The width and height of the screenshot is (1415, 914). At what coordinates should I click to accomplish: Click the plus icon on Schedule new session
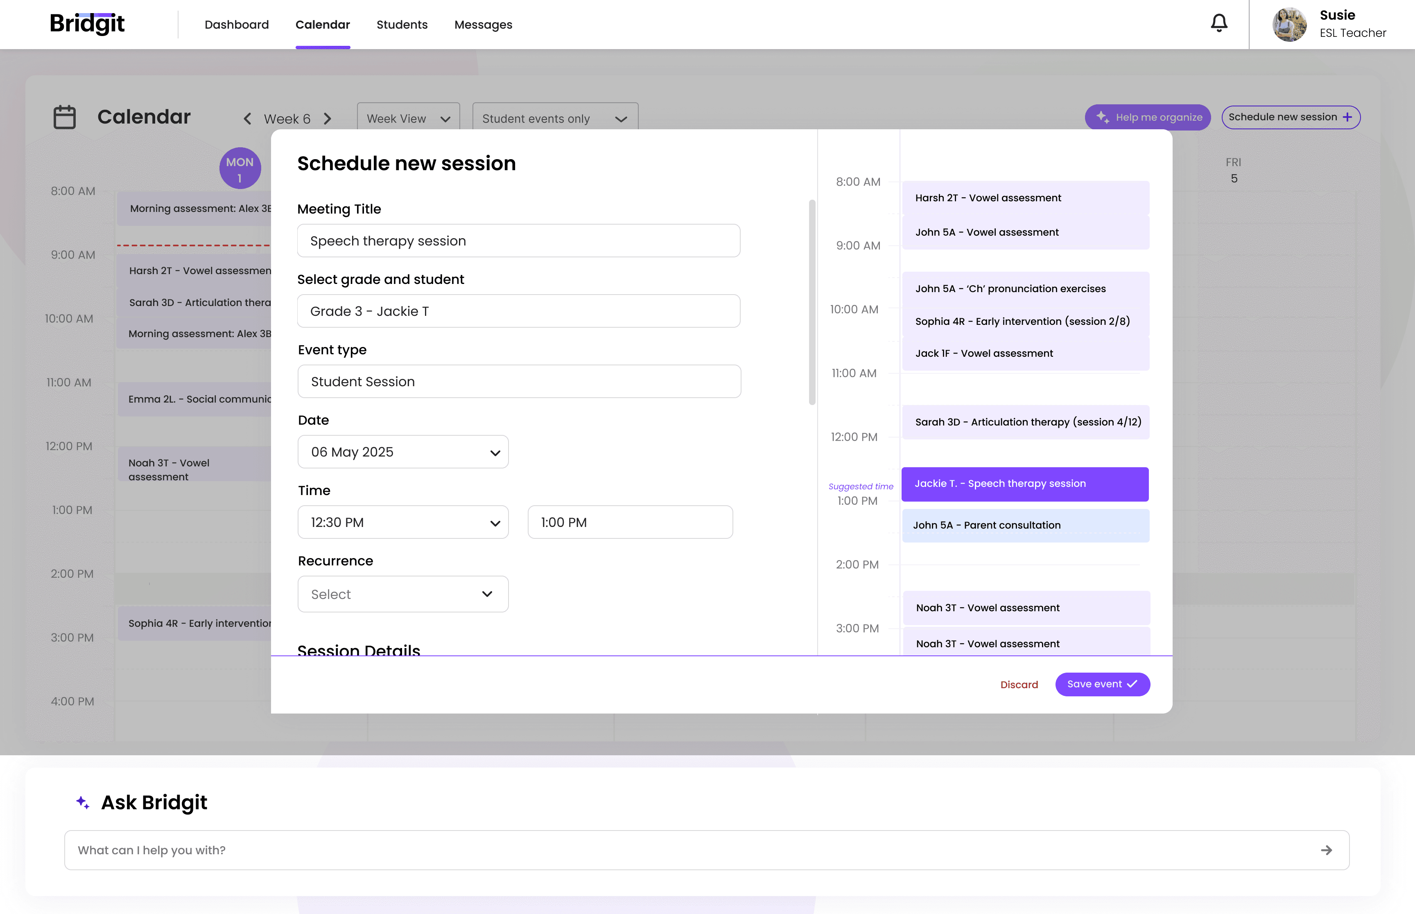(x=1347, y=117)
